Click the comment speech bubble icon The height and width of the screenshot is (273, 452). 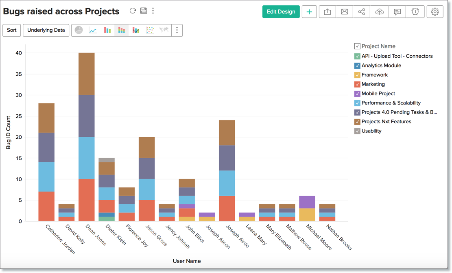click(x=397, y=12)
